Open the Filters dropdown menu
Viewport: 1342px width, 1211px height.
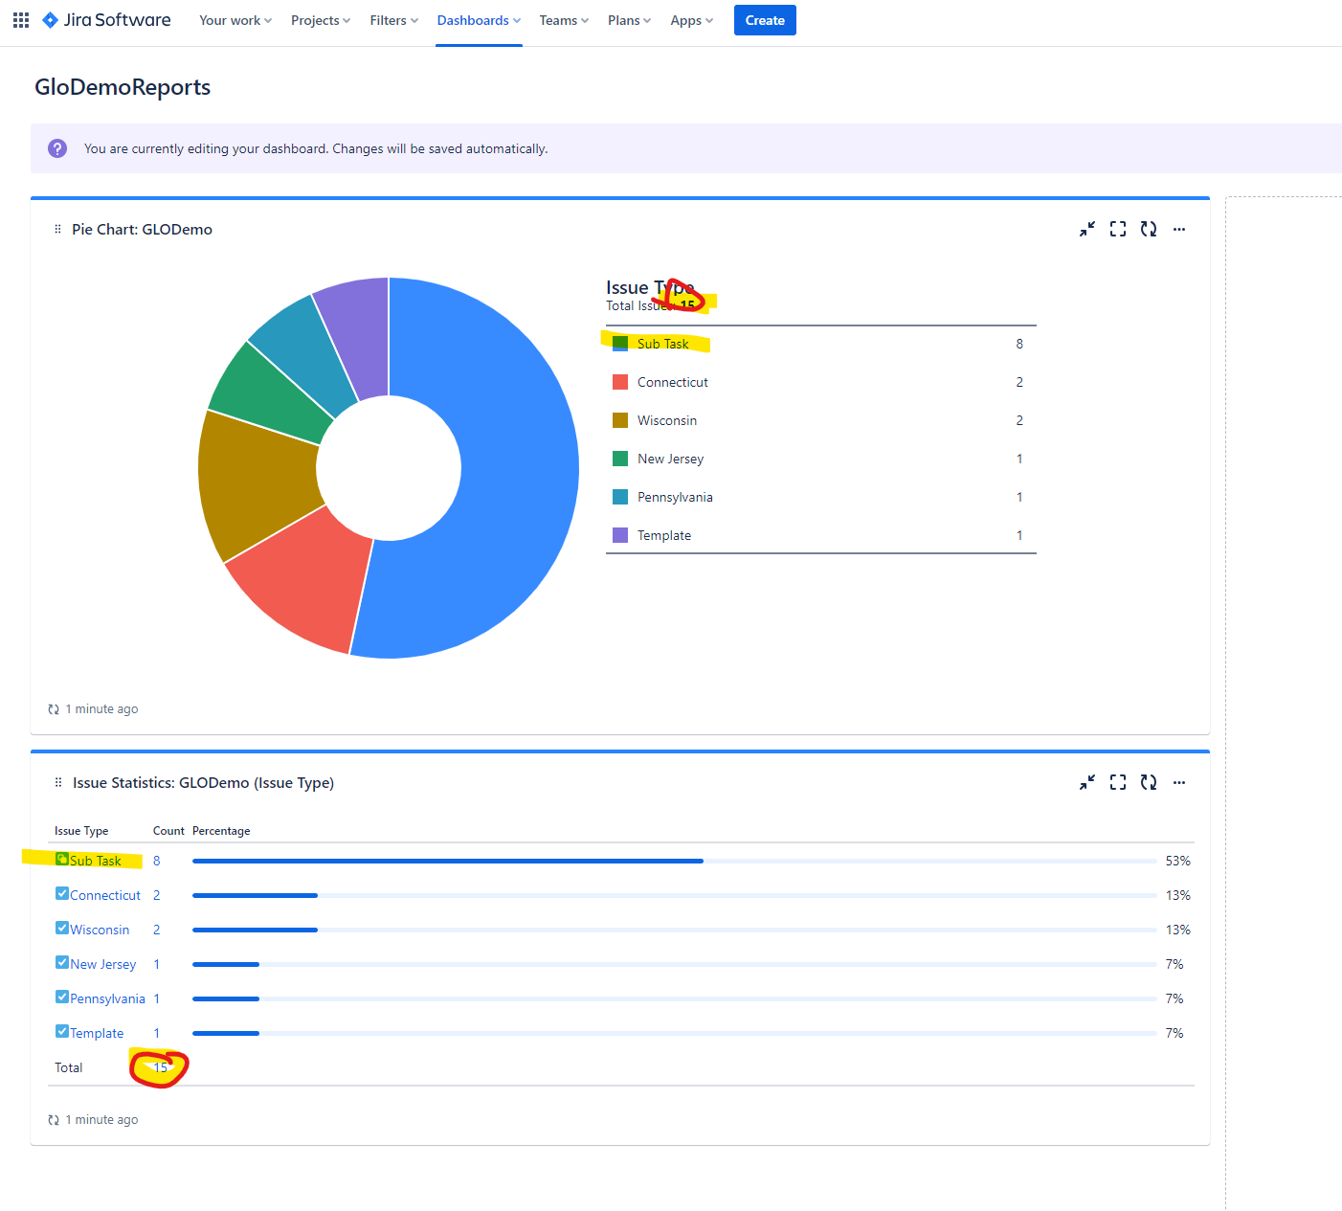[x=391, y=20]
